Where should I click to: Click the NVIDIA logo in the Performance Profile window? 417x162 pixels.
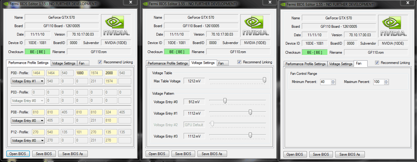[x=116, y=26]
